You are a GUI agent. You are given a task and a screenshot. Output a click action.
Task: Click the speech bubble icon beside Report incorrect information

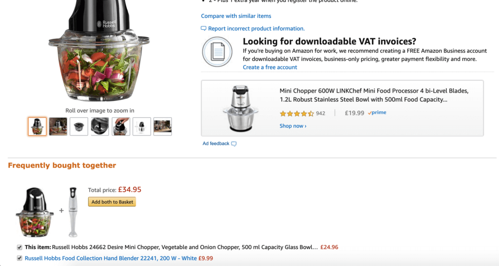[204, 29]
